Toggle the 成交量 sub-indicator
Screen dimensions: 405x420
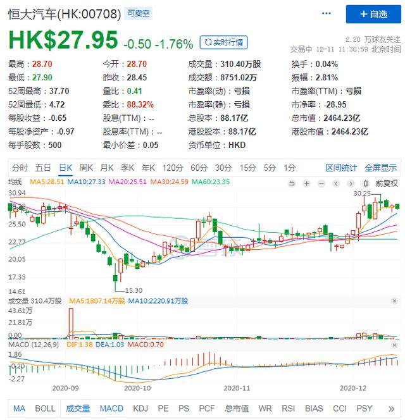pos(78,409)
